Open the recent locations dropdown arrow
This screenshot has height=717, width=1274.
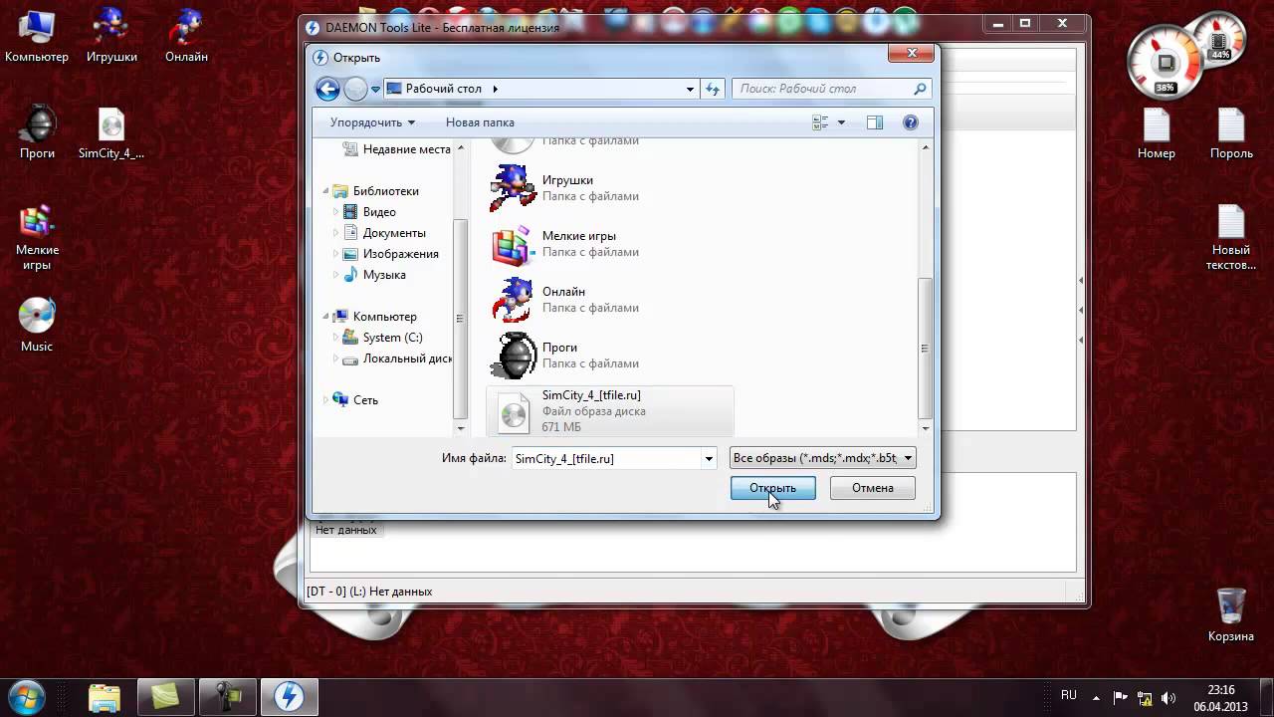376,89
